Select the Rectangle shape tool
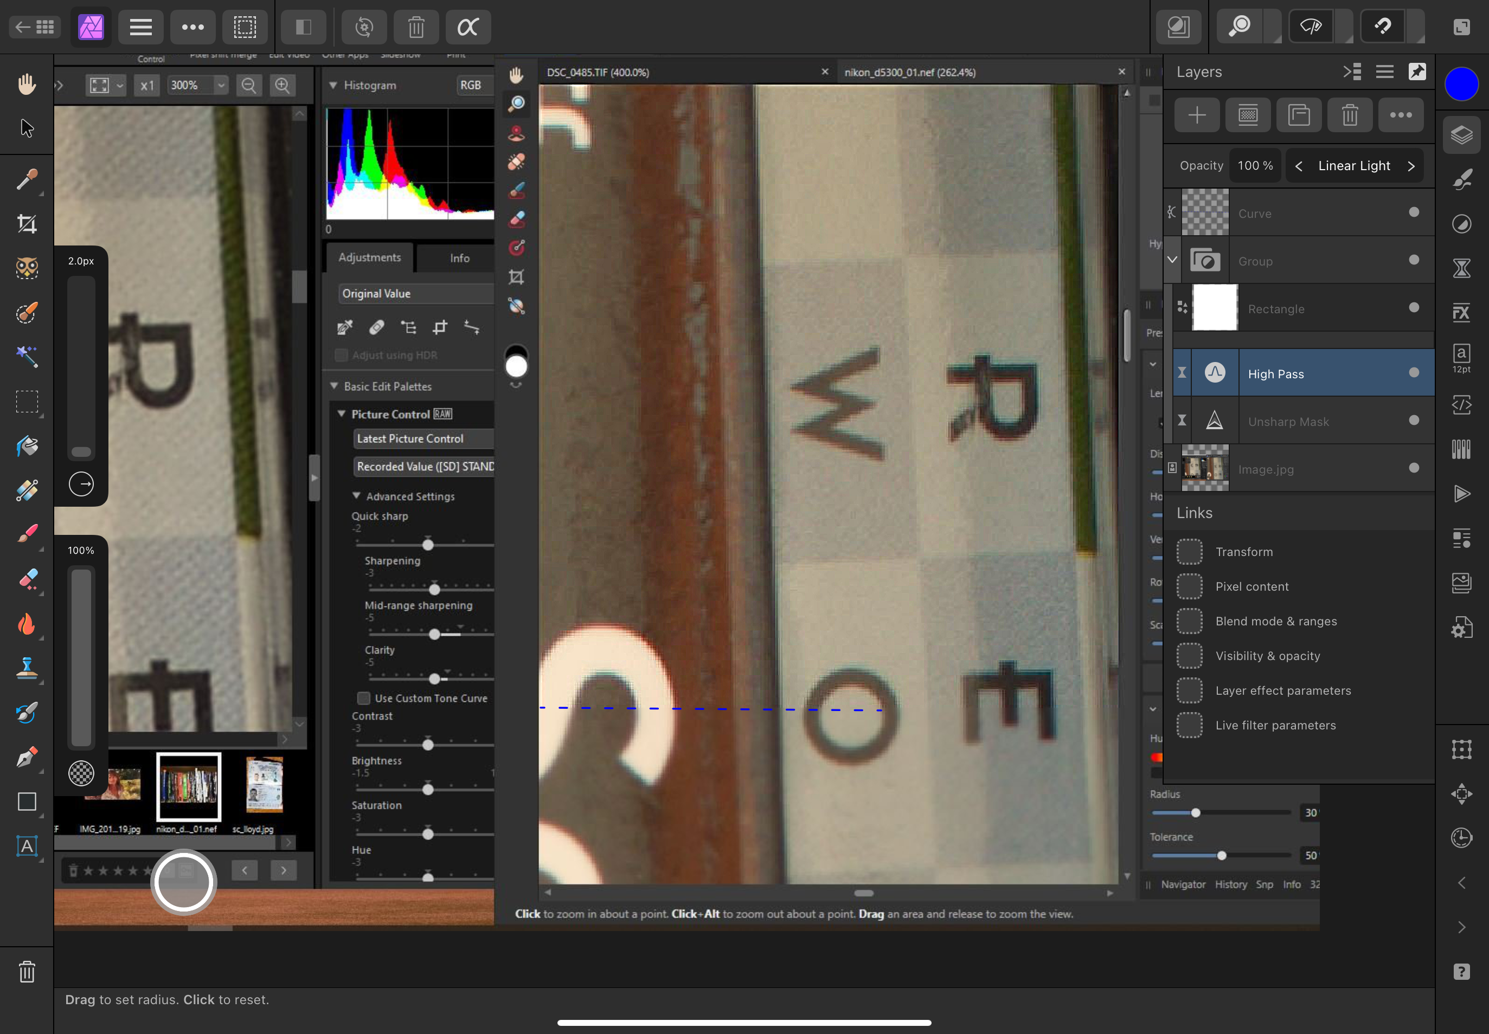This screenshot has height=1034, width=1489. pos(27,802)
